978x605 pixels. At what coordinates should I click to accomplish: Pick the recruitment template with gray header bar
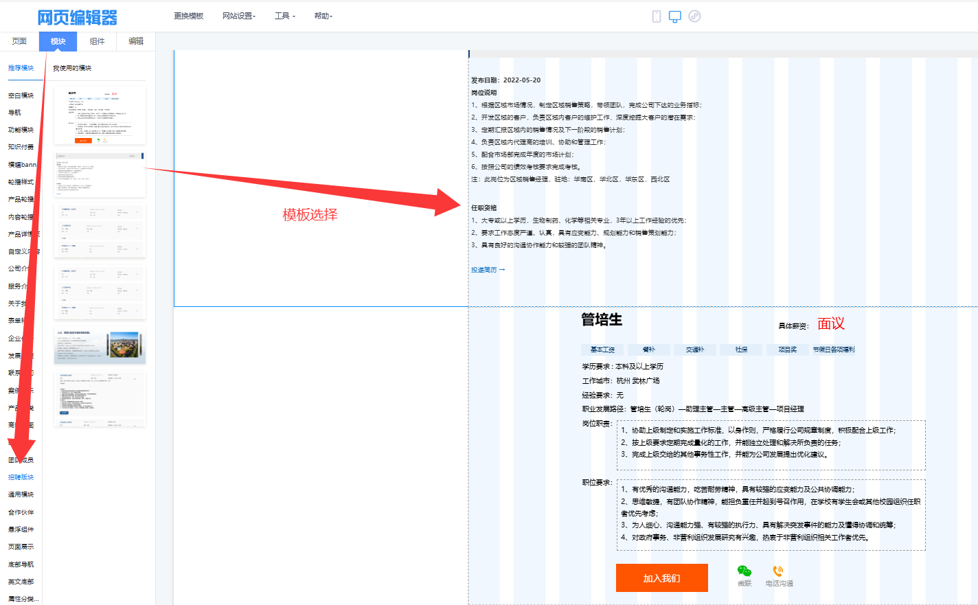point(100,174)
